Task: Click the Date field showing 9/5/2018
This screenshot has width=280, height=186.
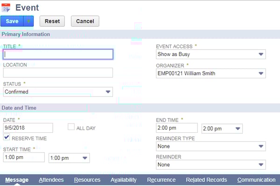Action: pos(28,128)
